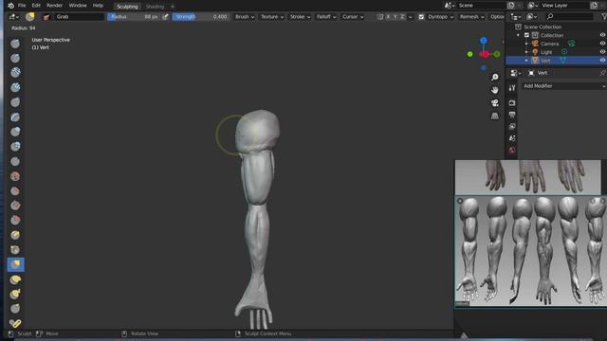Adjust the brush Radius slider
The width and height of the screenshot is (607, 341).
point(135,17)
